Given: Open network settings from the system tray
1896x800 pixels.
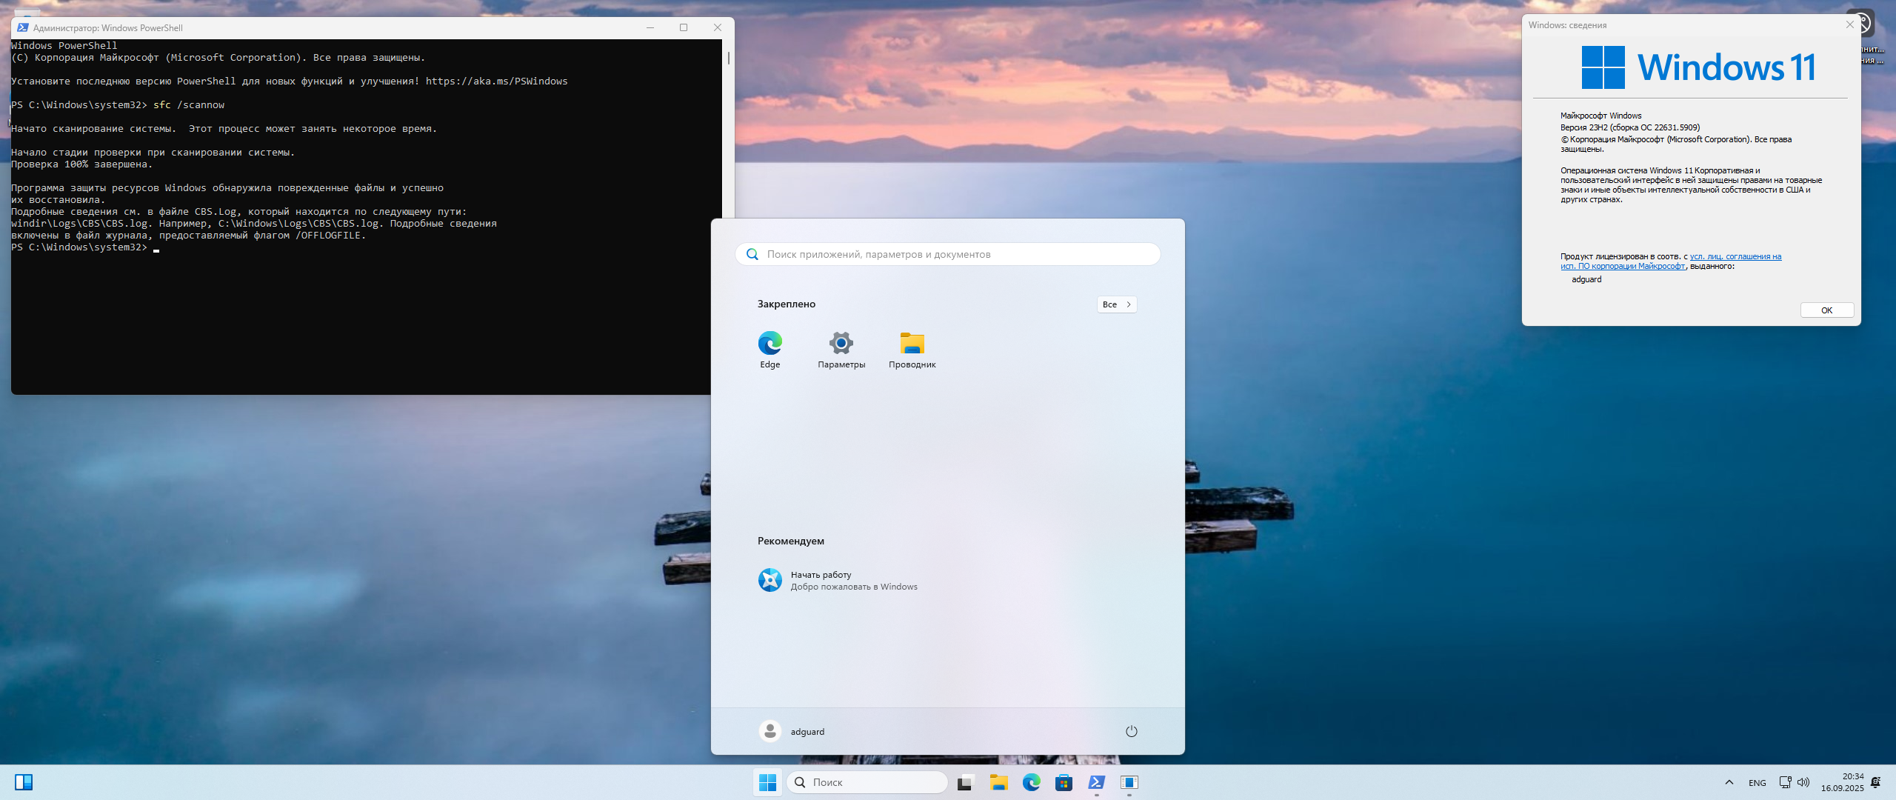Looking at the screenshot, I should [1785, 782].
